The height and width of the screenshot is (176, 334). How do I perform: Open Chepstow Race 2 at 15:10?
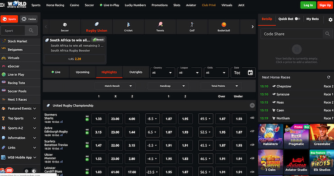coord(297,86)
